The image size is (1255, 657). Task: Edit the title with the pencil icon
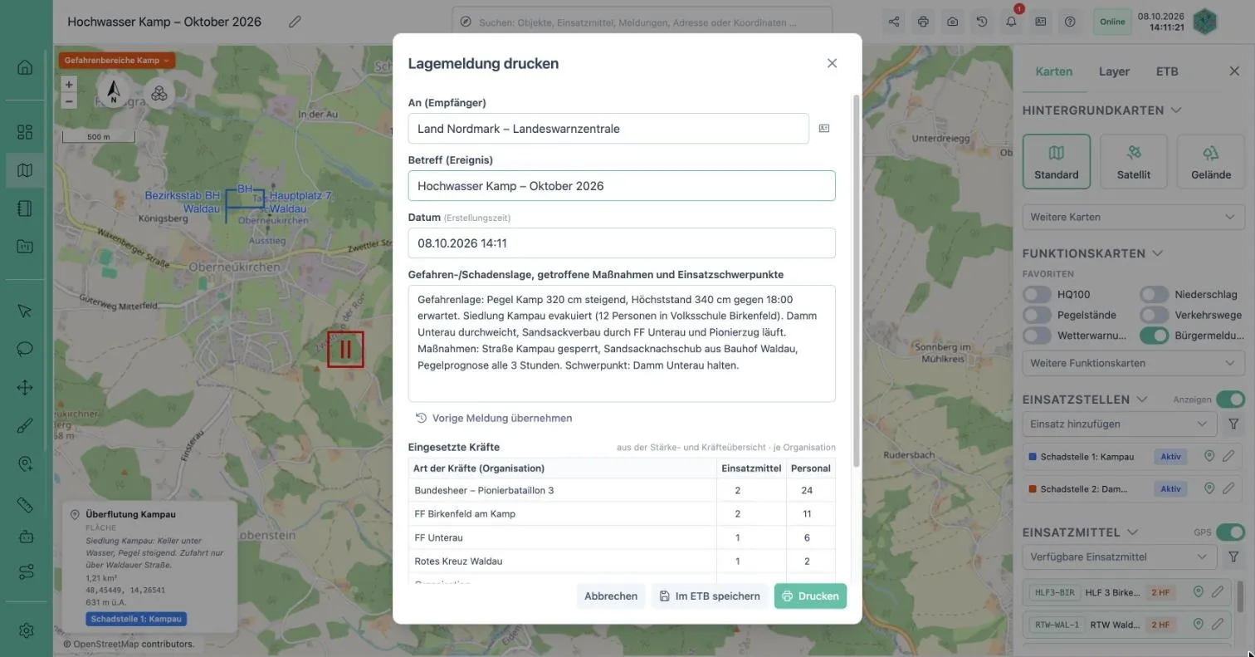pyautogui.click(x=295, y=22)
